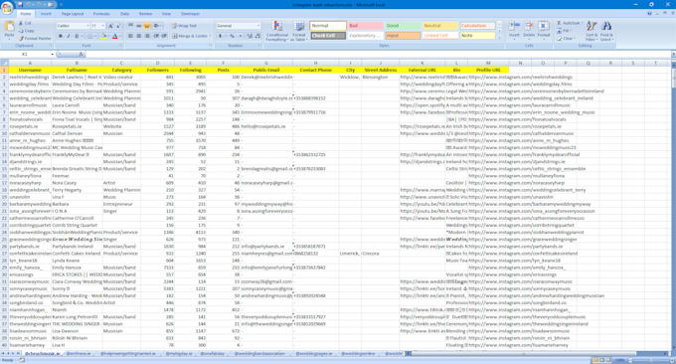Decrease font size with Shrink Font

point(118,26)
